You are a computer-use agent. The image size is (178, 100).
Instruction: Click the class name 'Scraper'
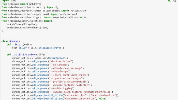point(14,41)
